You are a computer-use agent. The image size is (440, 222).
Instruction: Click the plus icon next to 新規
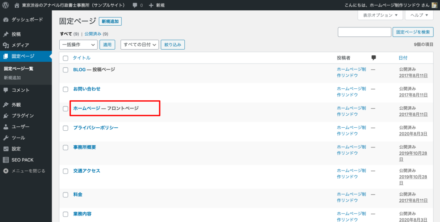(151, 5)
